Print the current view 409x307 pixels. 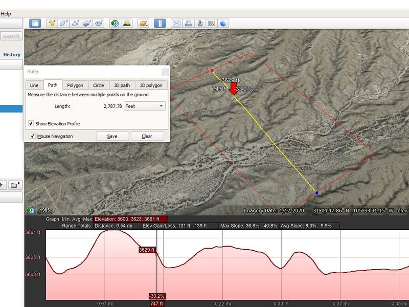[188, 24]
